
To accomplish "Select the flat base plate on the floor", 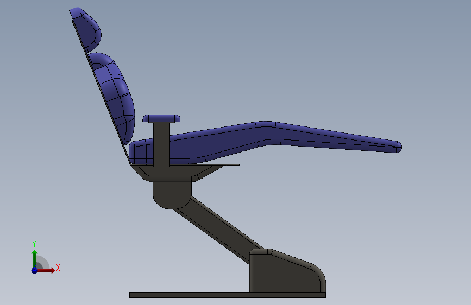I will (228, 295).
